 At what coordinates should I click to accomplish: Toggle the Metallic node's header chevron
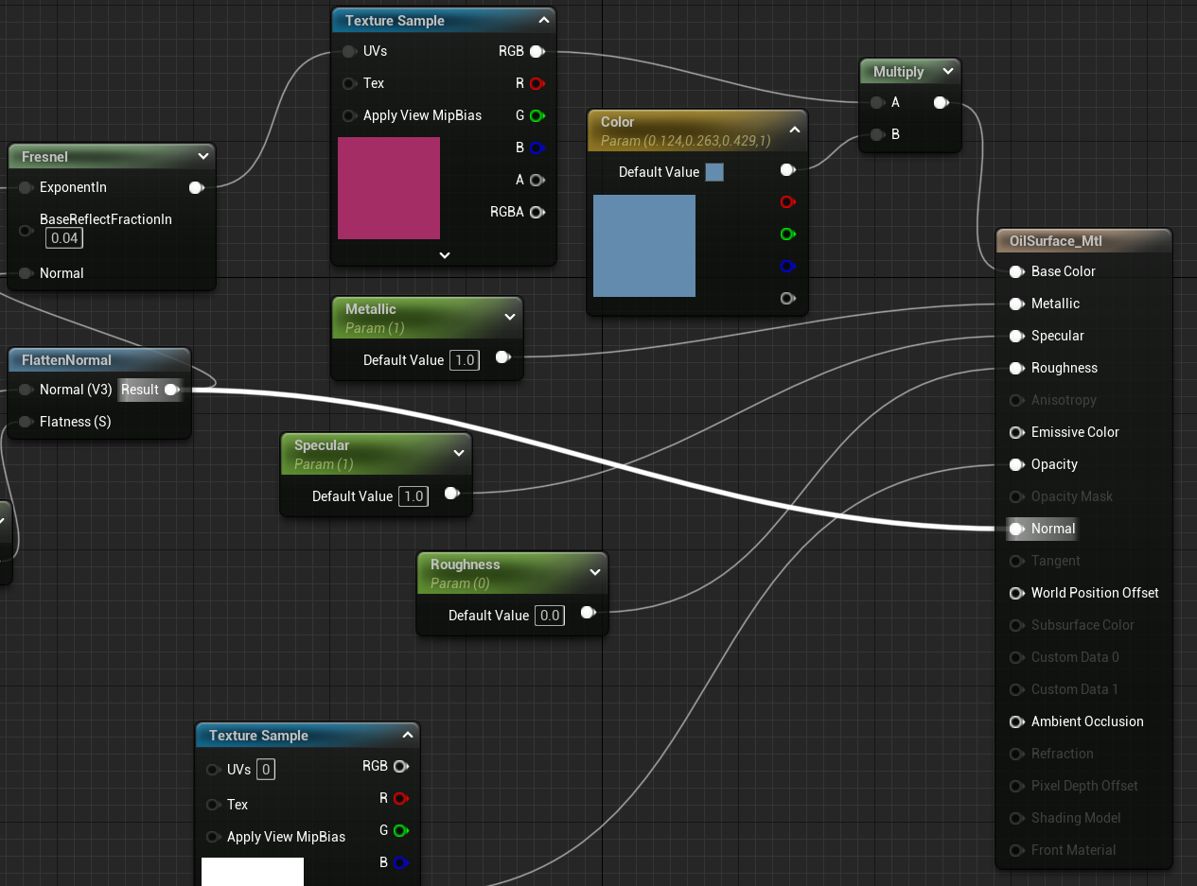(x=510, y=317)
